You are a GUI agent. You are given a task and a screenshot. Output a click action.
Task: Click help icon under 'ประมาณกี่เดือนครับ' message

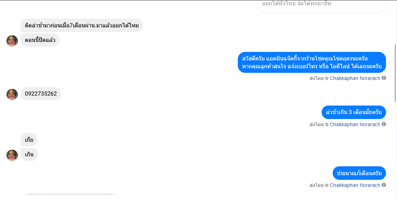click(384, 185)
